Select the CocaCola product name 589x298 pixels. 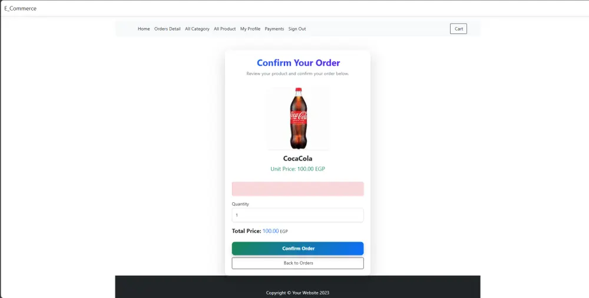[297, 159]
